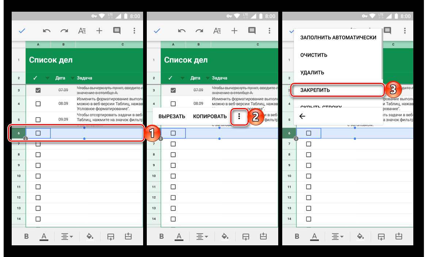
Task: Redo action on the middle phone
Action: click(x=199, y=31)
